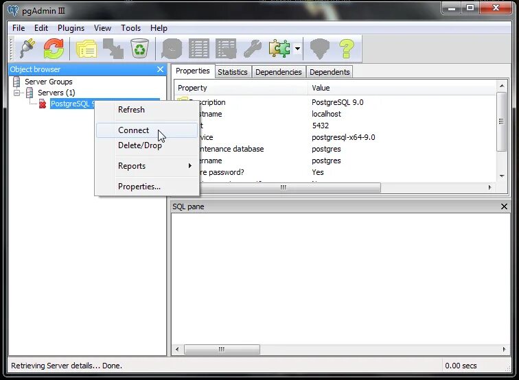The height and width of the screenshot is (380, 519).
Task: Click the value 'localhost'
Action: (326, 114)
